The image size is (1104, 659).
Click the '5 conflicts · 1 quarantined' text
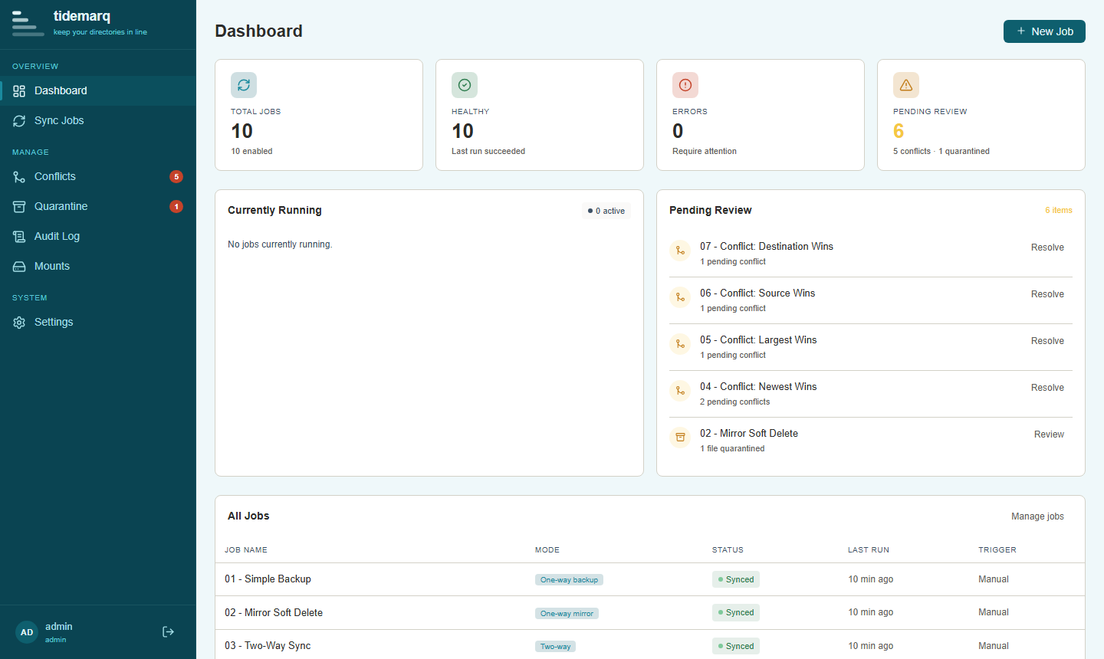tap(941, 152)
